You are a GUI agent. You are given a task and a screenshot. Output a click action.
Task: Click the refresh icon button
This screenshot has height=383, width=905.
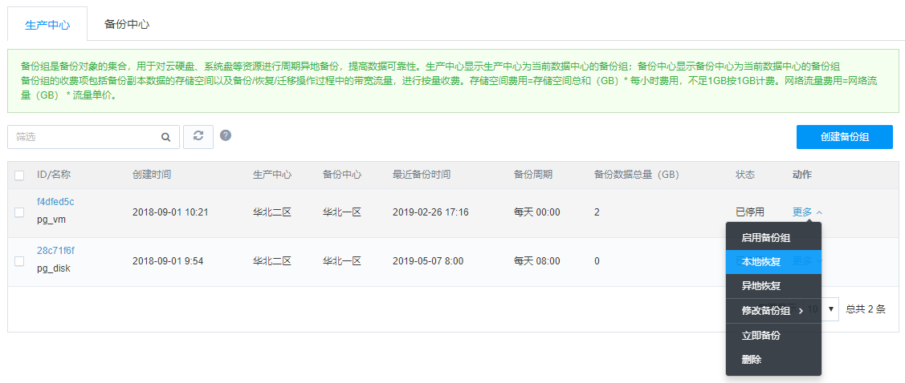198,136
